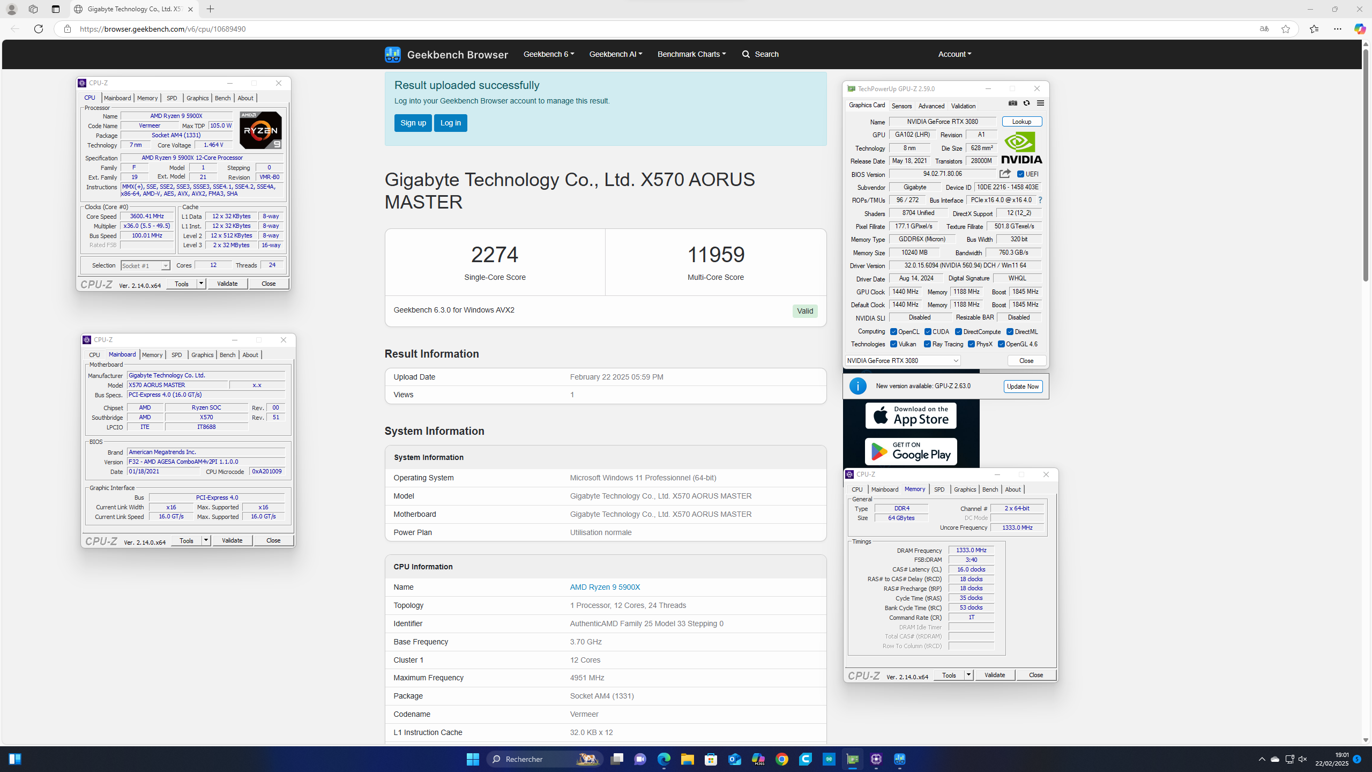1372x772 pixels.
Task: Click the Geekbench Browser logo icon
Action: pos(392,54)
